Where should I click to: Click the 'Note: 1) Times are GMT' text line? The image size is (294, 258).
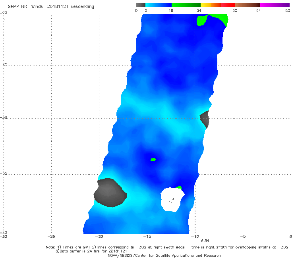coord(167,247)
